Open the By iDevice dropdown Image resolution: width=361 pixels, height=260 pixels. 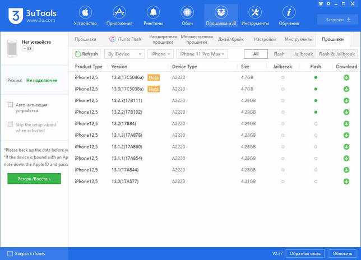(x=124, y=54)
